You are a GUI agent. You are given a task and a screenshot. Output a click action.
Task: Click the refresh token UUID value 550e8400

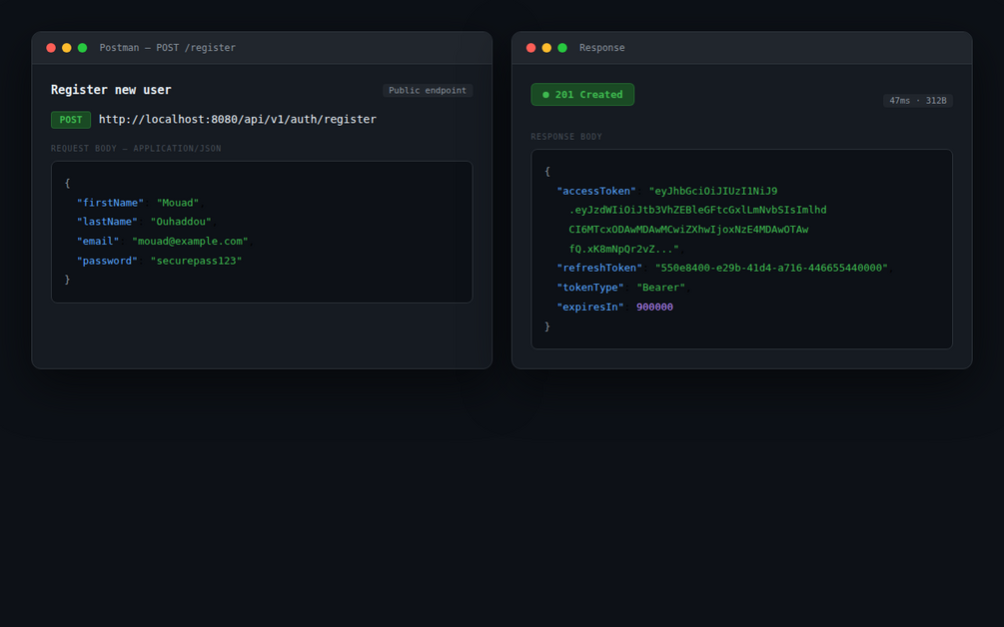tap(771, 269)
